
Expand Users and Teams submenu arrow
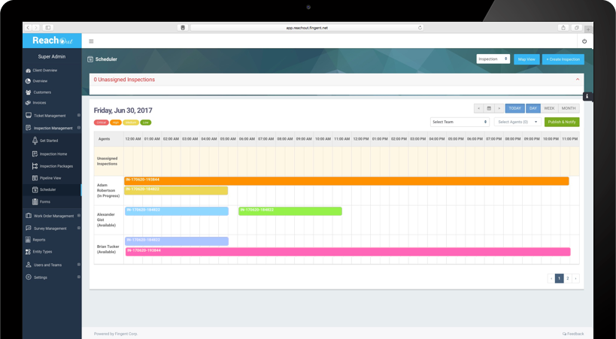coord(79,265)
